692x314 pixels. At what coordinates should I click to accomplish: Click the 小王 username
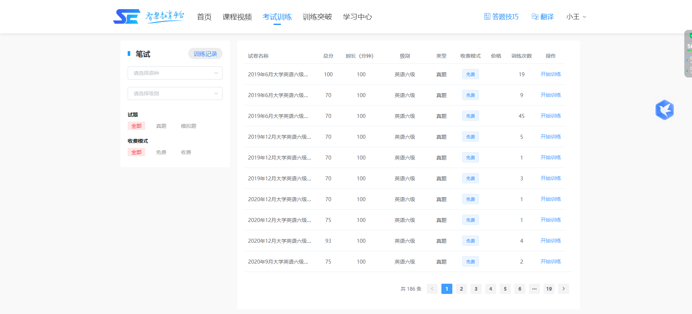[573, 17]
